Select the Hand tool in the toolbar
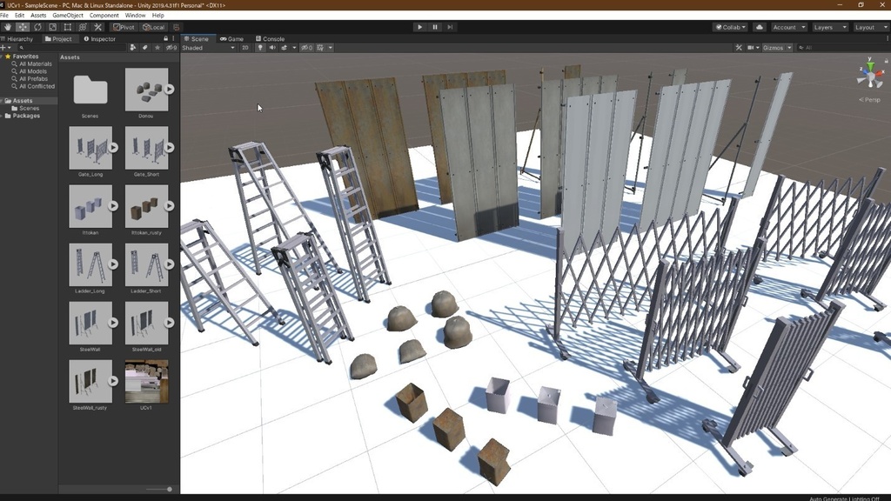Viewport: 891px width, 501px height. tap(8, 27)
